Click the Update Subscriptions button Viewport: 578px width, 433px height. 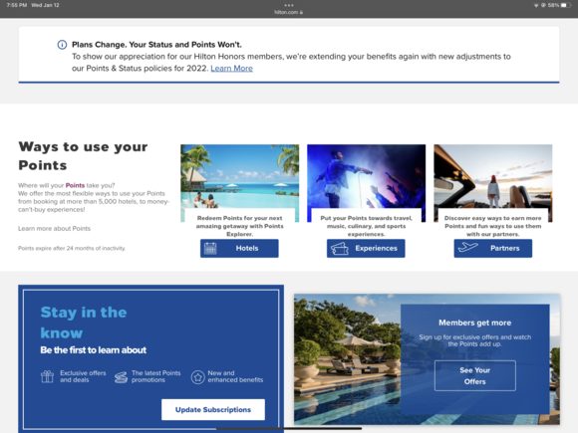tap(213, 409)
